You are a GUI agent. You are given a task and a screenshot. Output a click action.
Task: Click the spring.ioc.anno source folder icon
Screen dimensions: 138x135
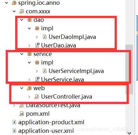(14, 3)
